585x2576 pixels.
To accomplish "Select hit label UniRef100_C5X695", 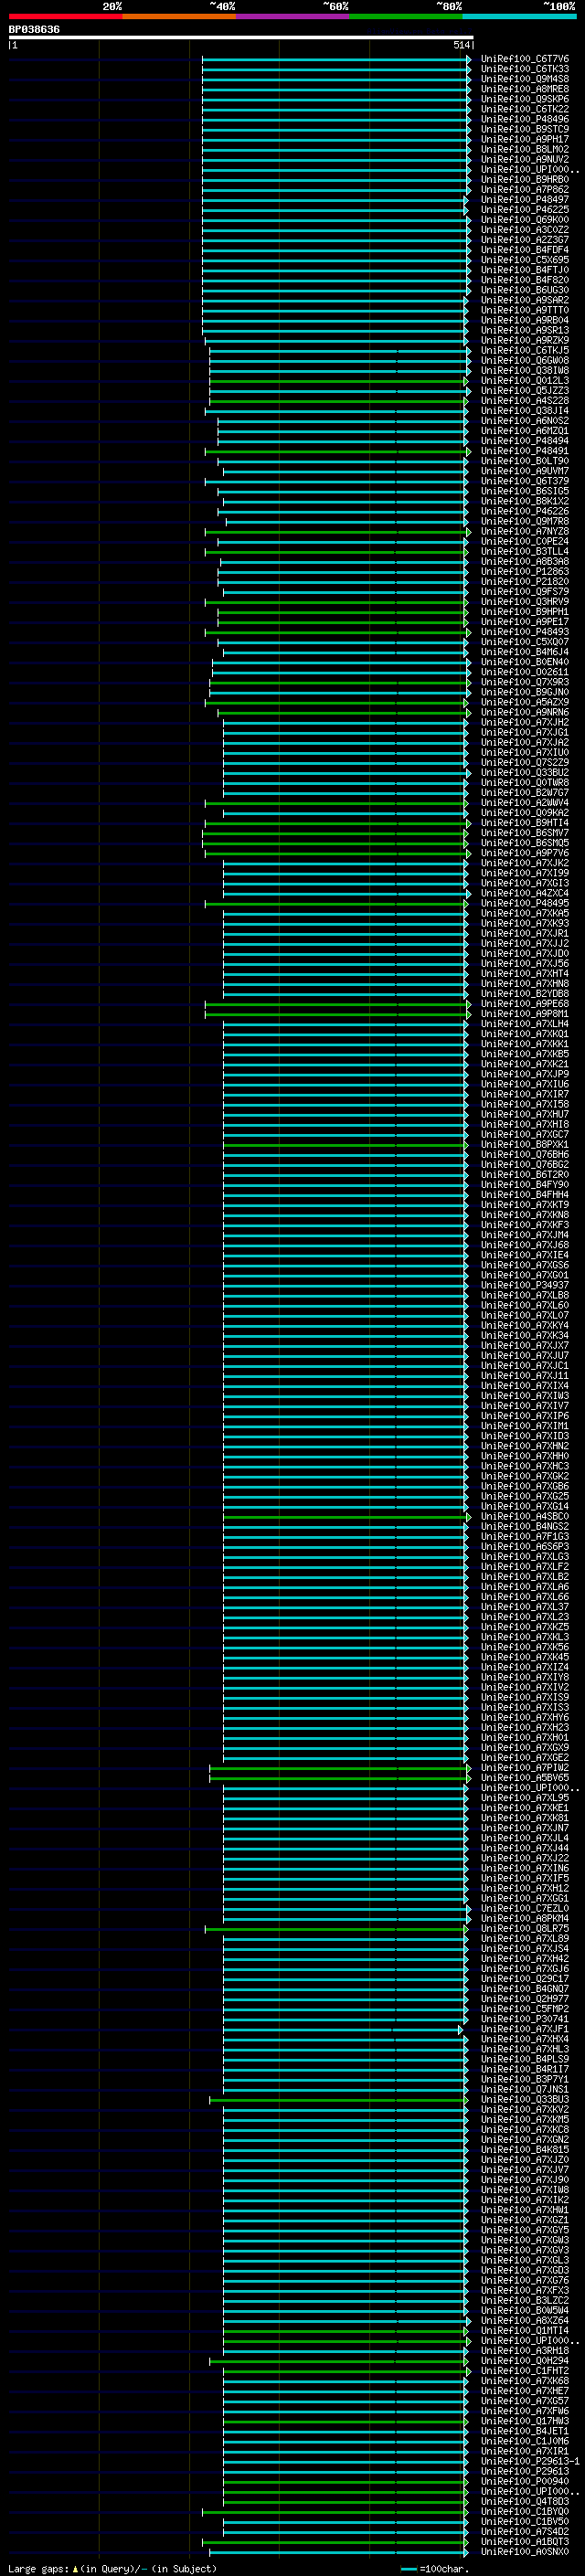I will pyautogui.click(x=525, y=260).
